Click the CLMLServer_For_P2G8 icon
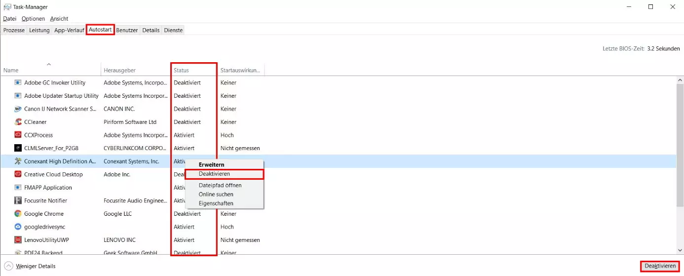 tap(18, 148)
